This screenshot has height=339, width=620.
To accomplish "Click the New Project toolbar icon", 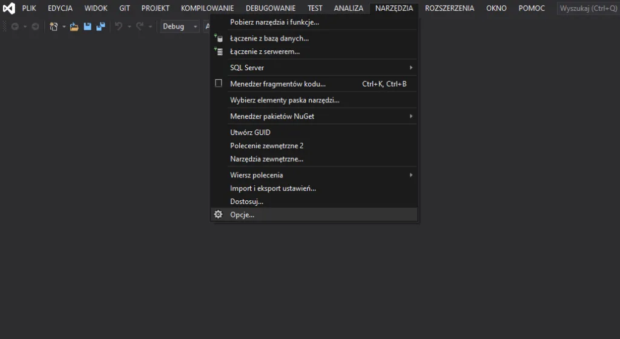I will tap(53, 27).
